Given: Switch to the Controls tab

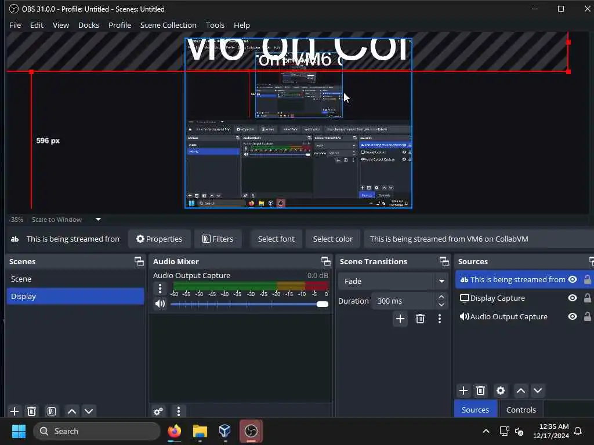Looking at the screenshot, I should tap(521, 410).
